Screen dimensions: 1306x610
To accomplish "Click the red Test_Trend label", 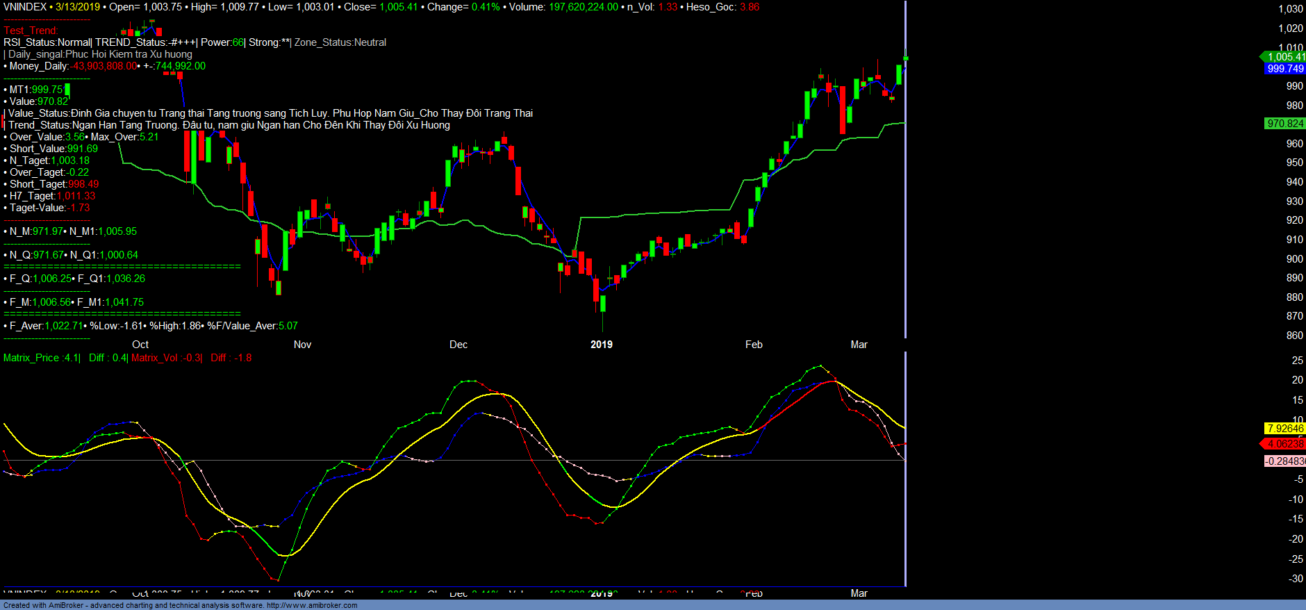I will [31, 31].
